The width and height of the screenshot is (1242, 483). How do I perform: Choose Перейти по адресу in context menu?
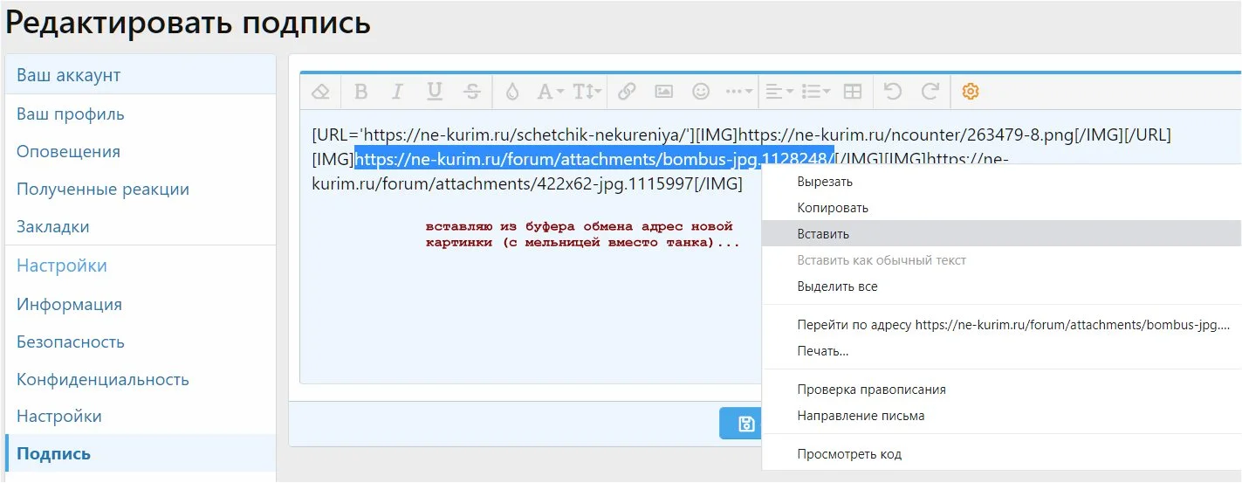tap(1002, 325)
